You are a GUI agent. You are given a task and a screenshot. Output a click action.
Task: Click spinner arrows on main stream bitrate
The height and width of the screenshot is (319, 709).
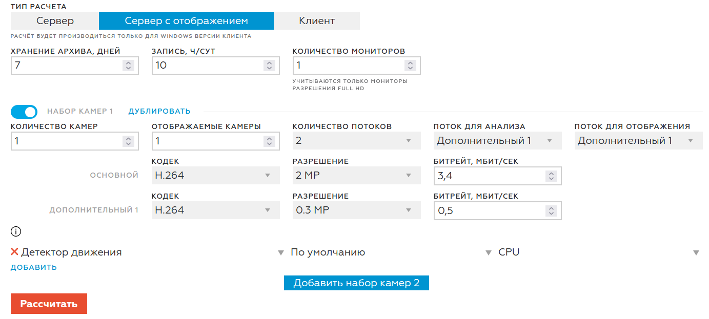[x=551, y=176]
